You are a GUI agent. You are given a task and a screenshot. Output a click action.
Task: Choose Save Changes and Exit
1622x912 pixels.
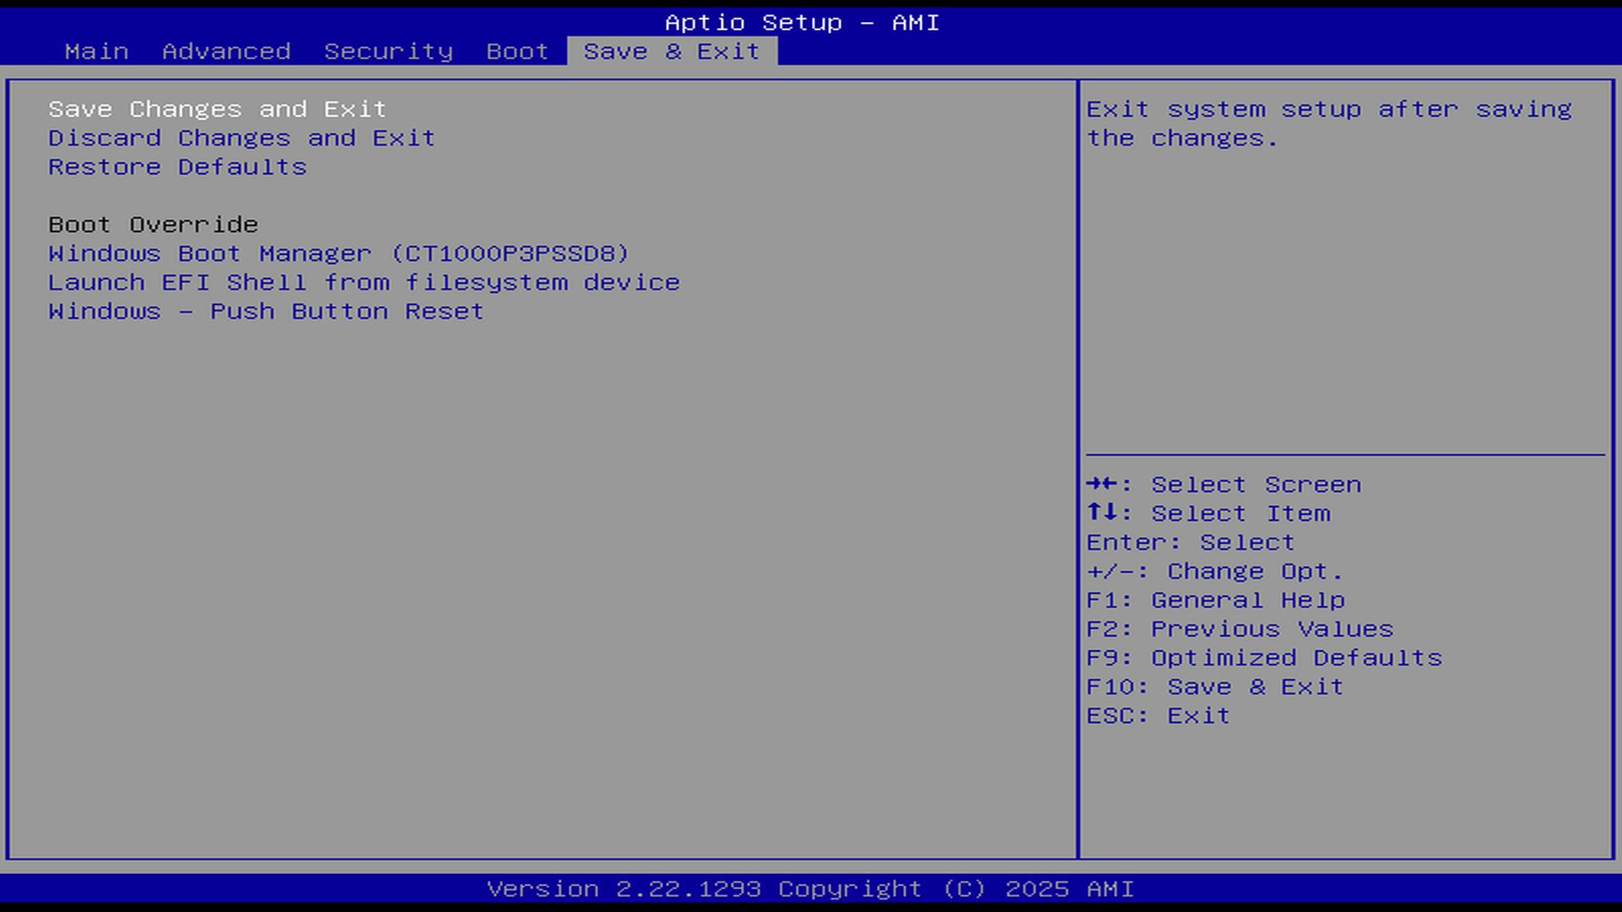pyautogui.click(x=217, y=110)
